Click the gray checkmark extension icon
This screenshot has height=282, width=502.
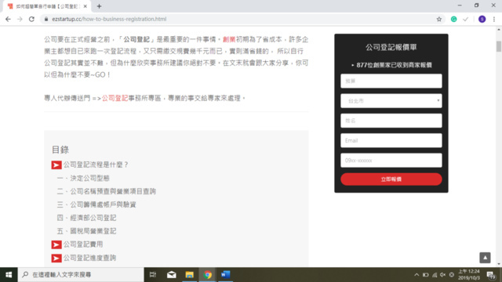pyautogui.click(x=465, y=19)
